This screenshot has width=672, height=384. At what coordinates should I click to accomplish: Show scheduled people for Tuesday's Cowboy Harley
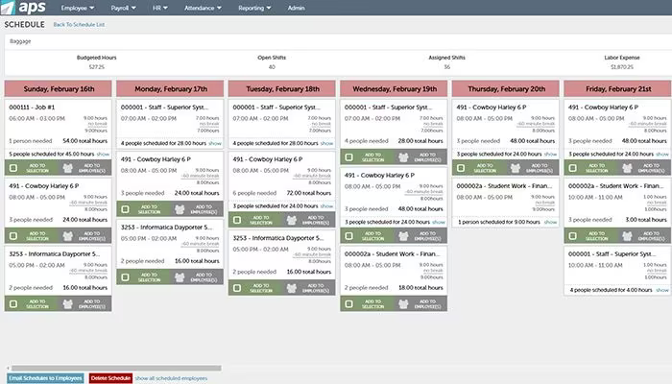[x=327, y=206]
